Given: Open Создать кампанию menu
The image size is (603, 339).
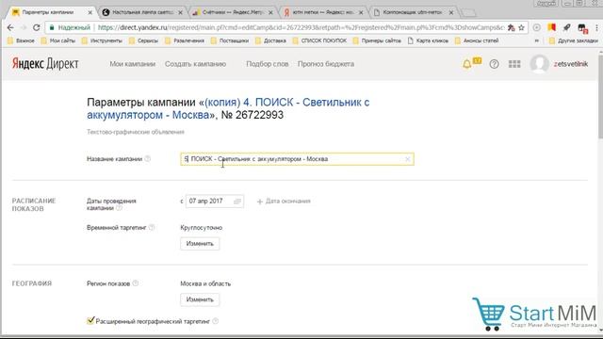Looking at the screenshot, I should (195, 64).
